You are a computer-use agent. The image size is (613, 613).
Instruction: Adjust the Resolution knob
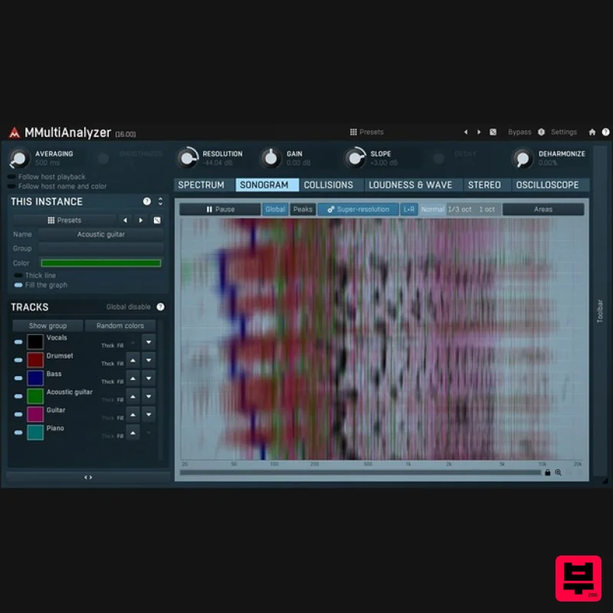(x=188, y=157)
